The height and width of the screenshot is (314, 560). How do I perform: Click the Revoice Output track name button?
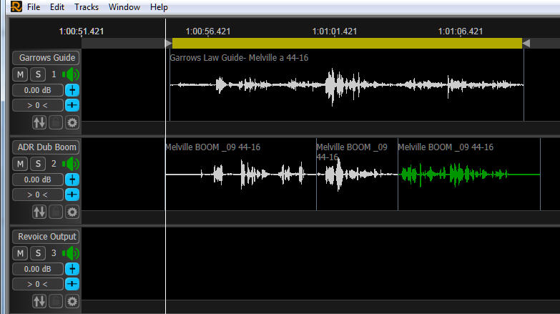click(47, 237)
